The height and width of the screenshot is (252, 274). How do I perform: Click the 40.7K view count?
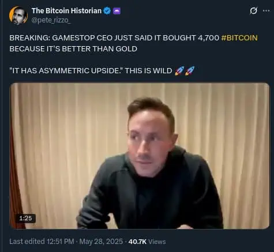coord(137,242)
